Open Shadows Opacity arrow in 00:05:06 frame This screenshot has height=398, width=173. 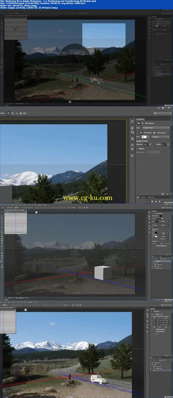pyautogui.click(x=170, y=233)
